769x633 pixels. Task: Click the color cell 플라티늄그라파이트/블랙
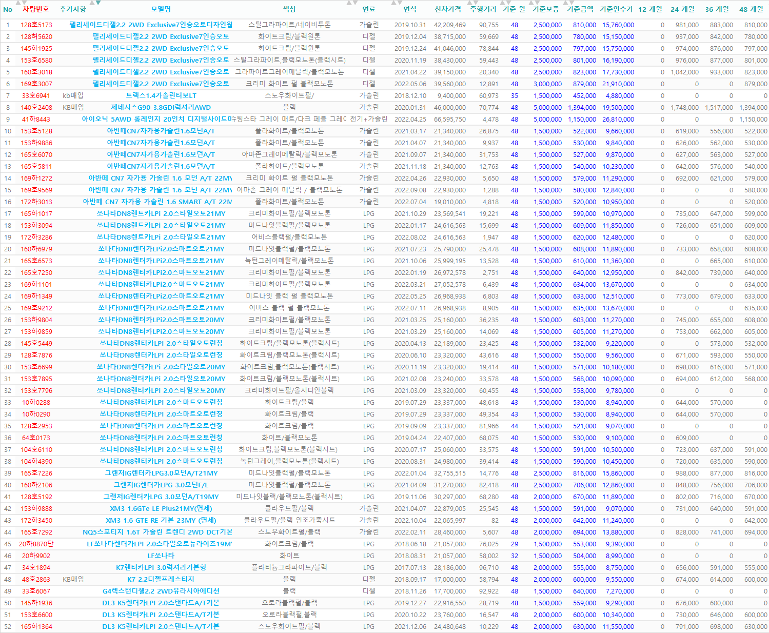(x=289, y=567)
